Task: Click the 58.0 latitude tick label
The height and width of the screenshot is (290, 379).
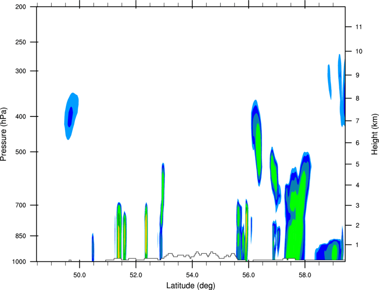Action: pyautogui.click(x=305, y=275)
